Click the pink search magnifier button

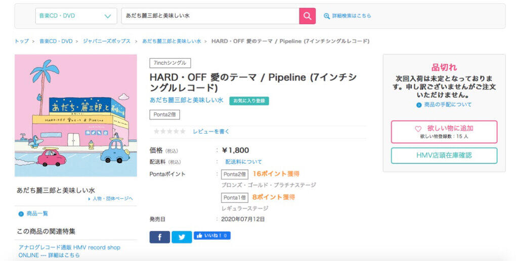click(307, 16)
